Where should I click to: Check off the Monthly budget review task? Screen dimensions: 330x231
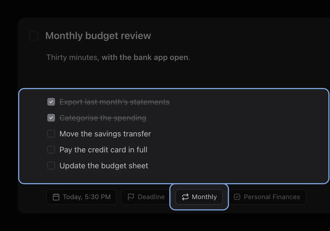point(34,36)
